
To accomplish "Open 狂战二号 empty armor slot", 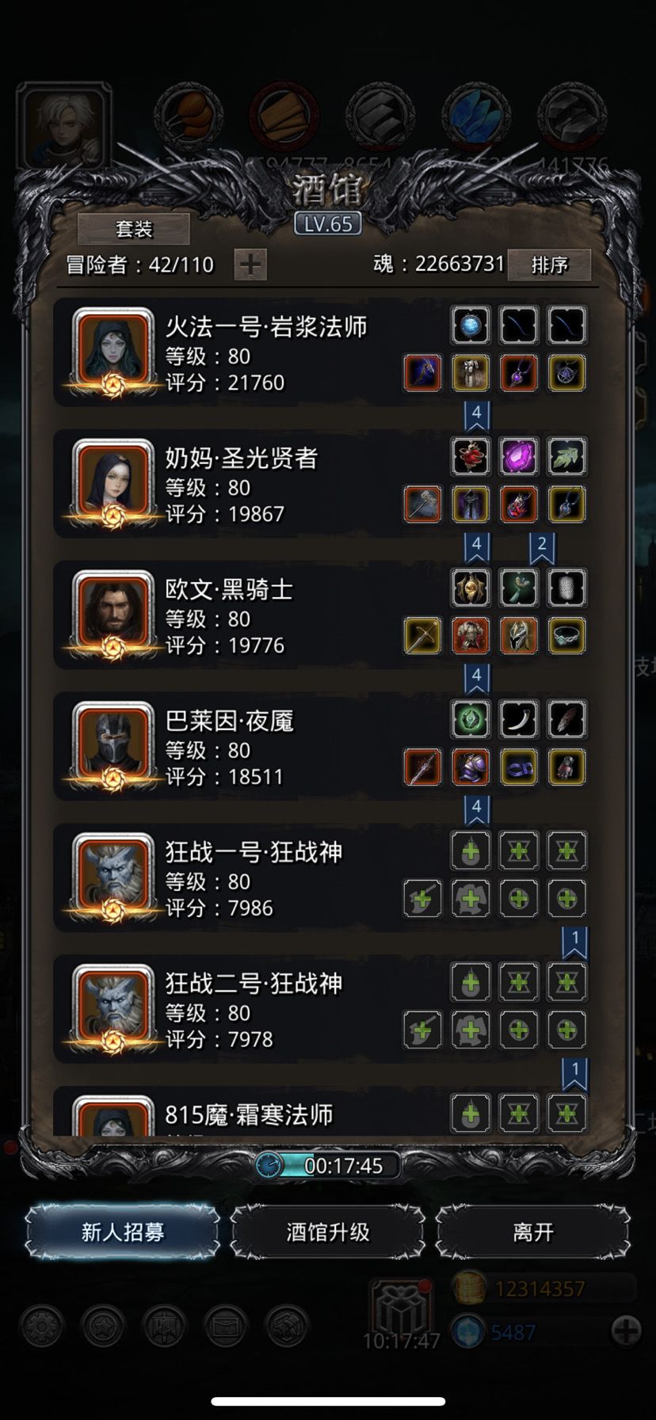I will click(x=471, y=1030).
